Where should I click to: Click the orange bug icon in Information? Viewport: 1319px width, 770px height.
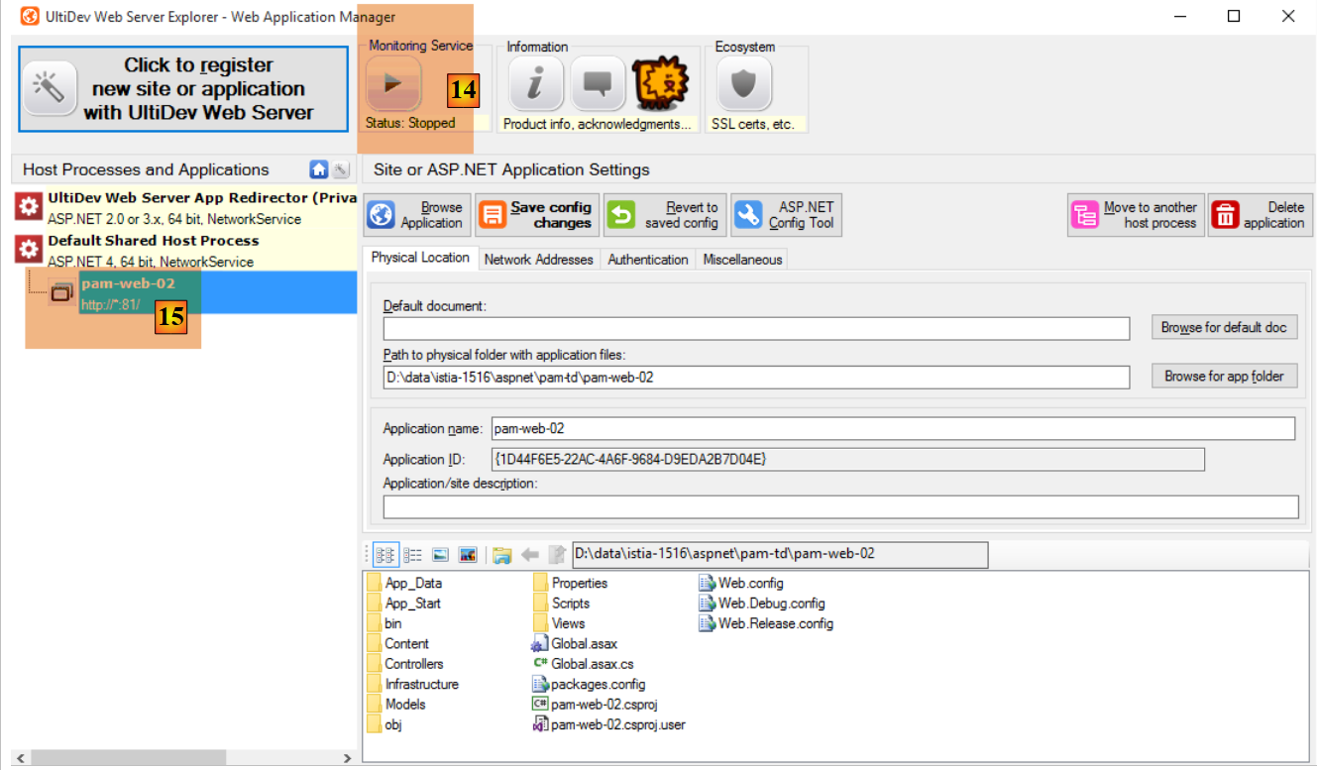[660, 84]
